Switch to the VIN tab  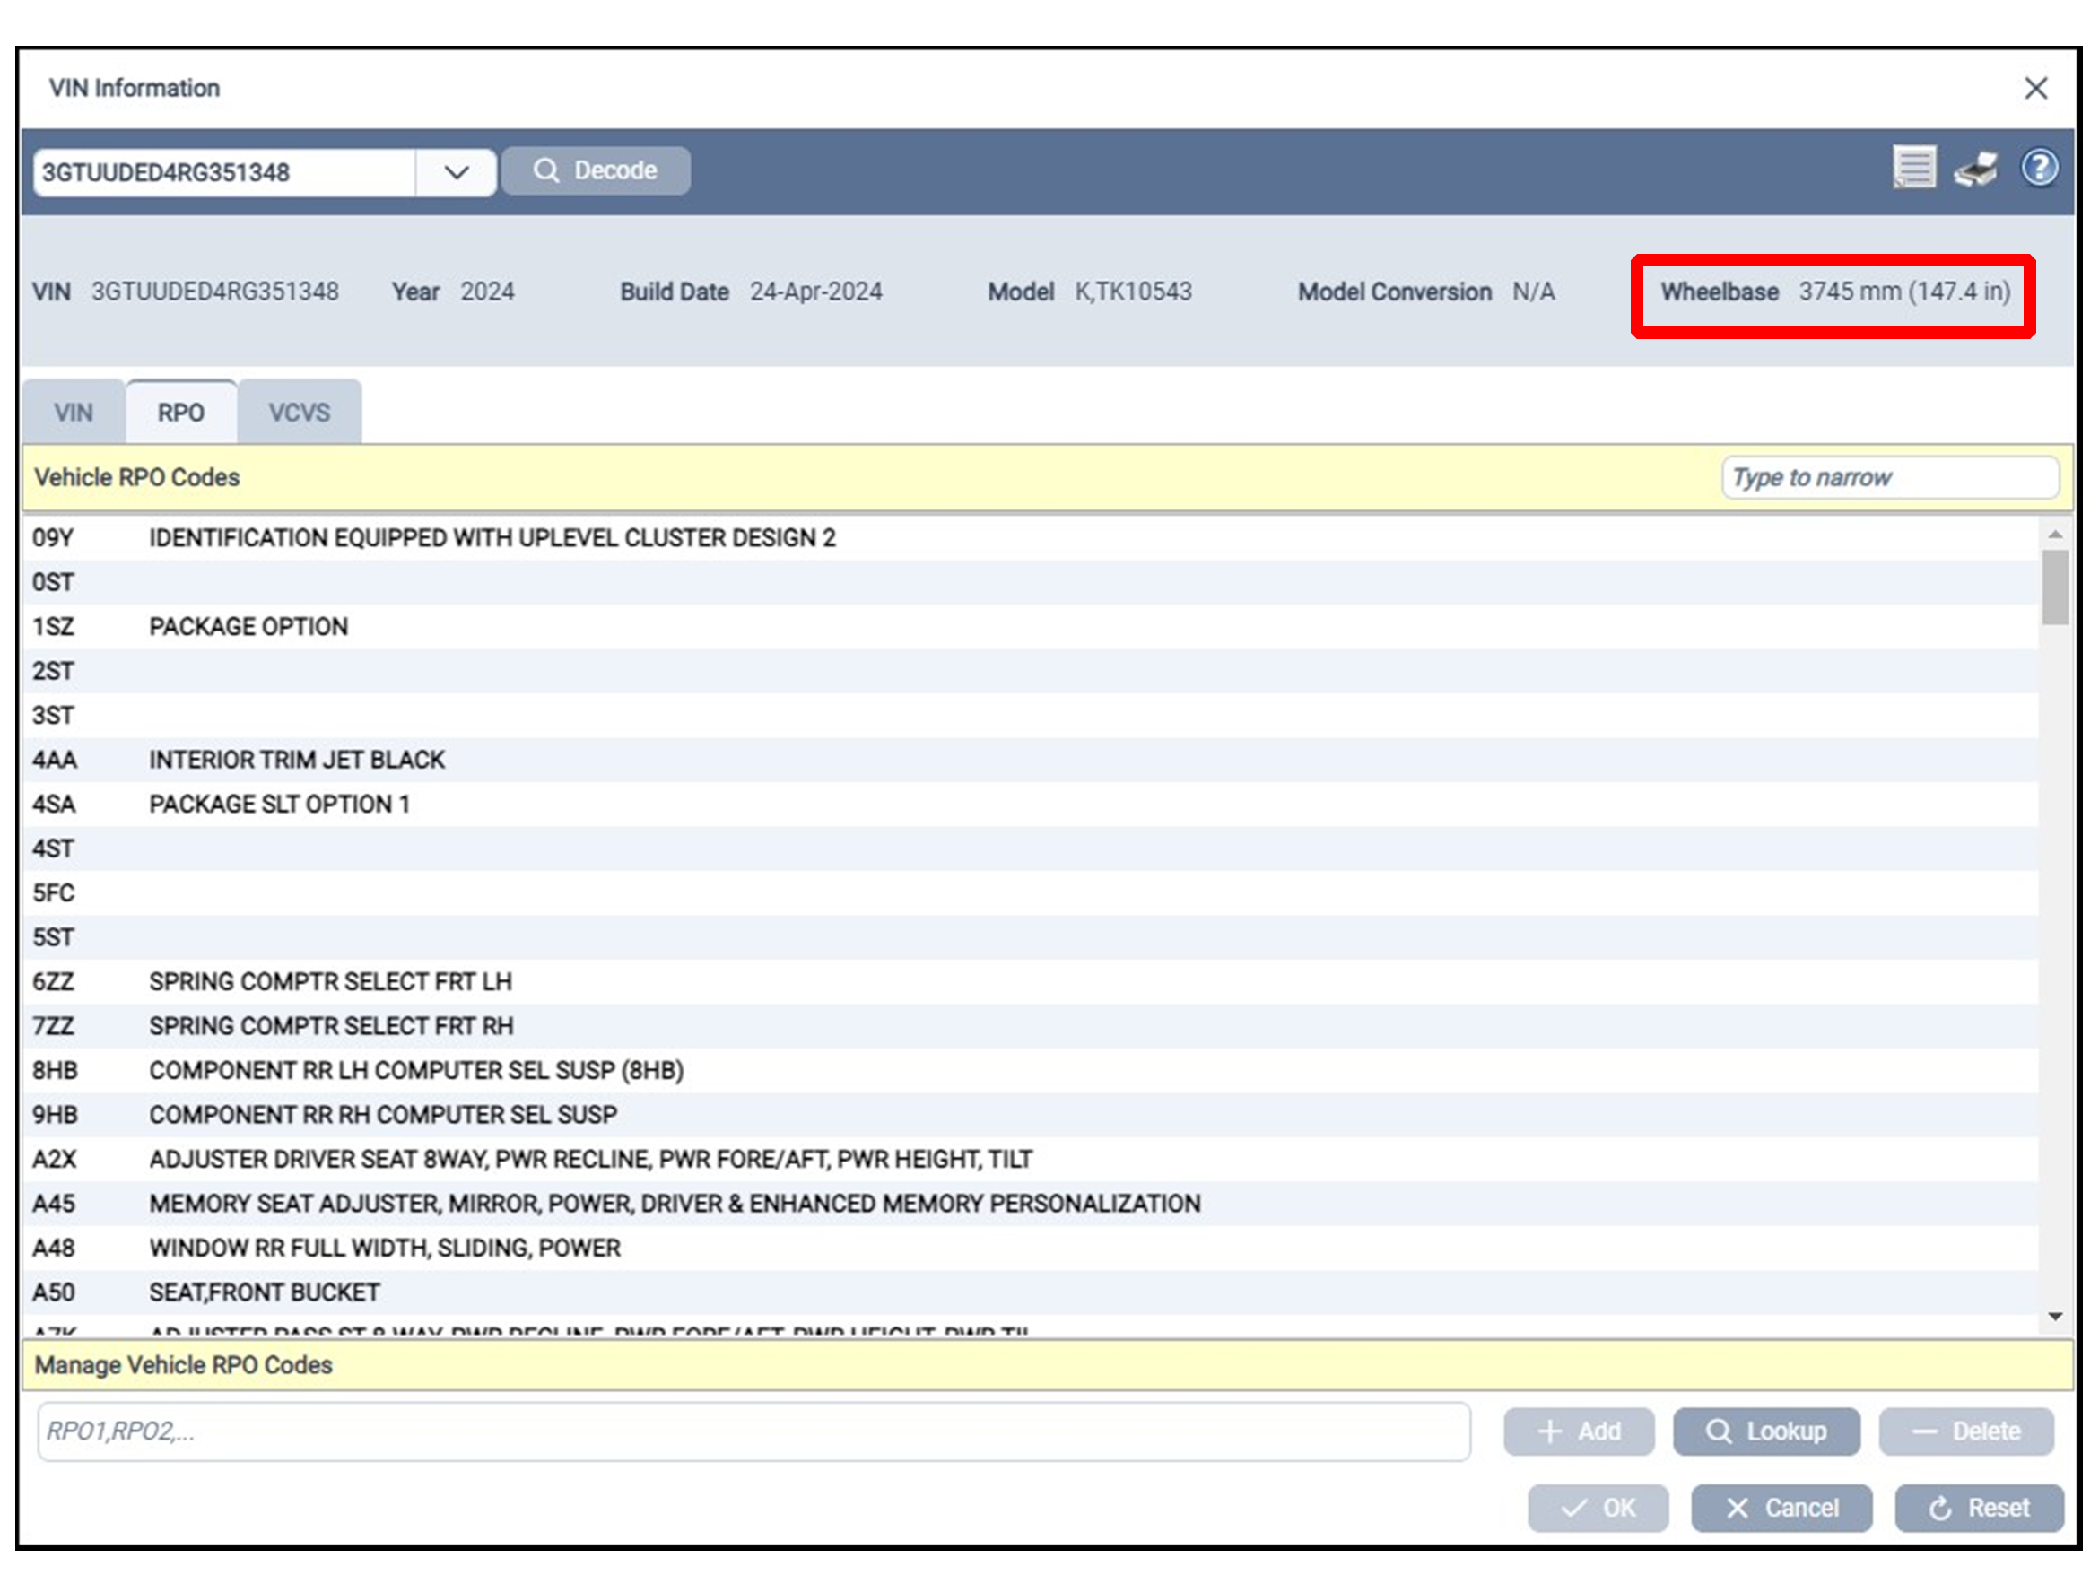73,413
